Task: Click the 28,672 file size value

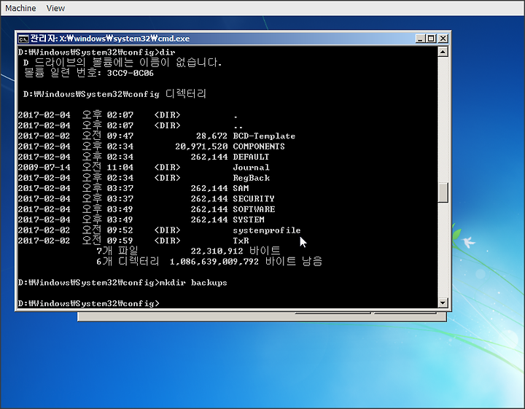Action: [x=211, y=136]
